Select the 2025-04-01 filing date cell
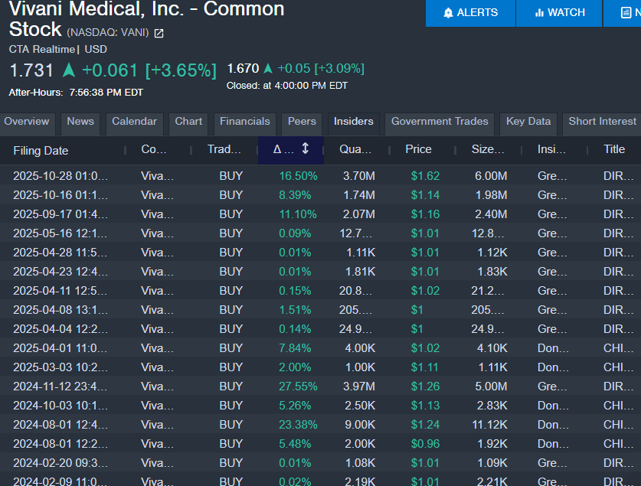641x486 pixels. coord(61,348)
